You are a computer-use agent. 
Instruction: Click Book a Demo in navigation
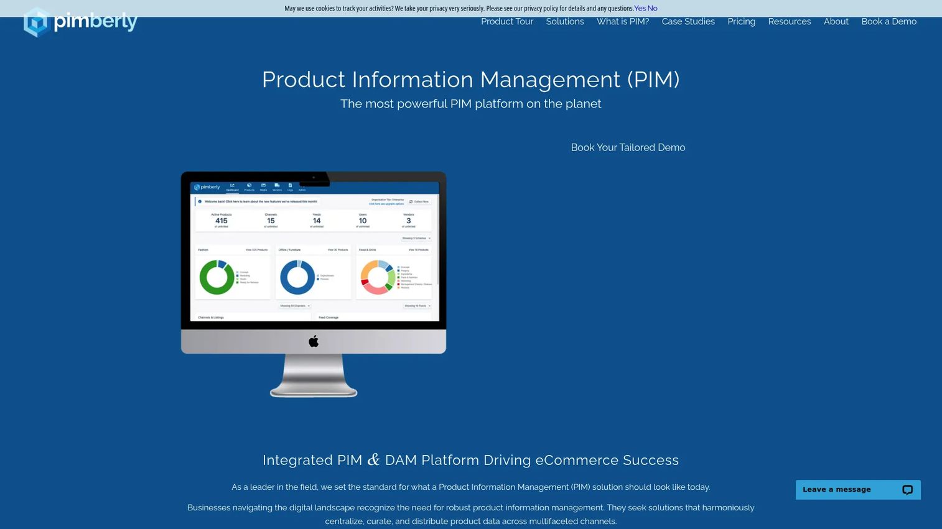888,22
